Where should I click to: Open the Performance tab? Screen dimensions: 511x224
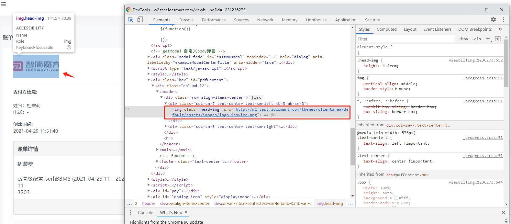pyautogui.click(x=214, y=20)
